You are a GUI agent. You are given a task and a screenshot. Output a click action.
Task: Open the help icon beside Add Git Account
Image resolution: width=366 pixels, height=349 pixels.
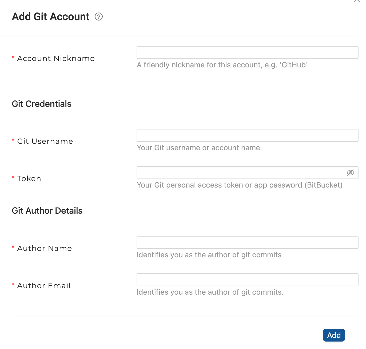[99, 17]
